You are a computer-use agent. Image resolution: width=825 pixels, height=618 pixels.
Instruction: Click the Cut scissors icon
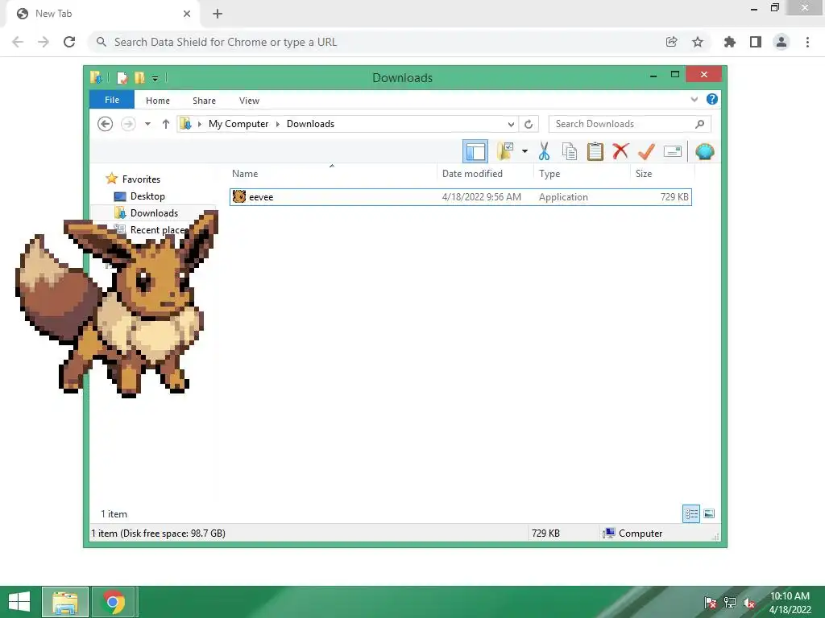(544, 151)
